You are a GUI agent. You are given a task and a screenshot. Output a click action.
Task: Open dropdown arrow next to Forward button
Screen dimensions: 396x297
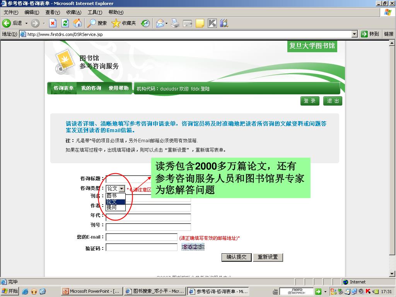tap(44, 23)
